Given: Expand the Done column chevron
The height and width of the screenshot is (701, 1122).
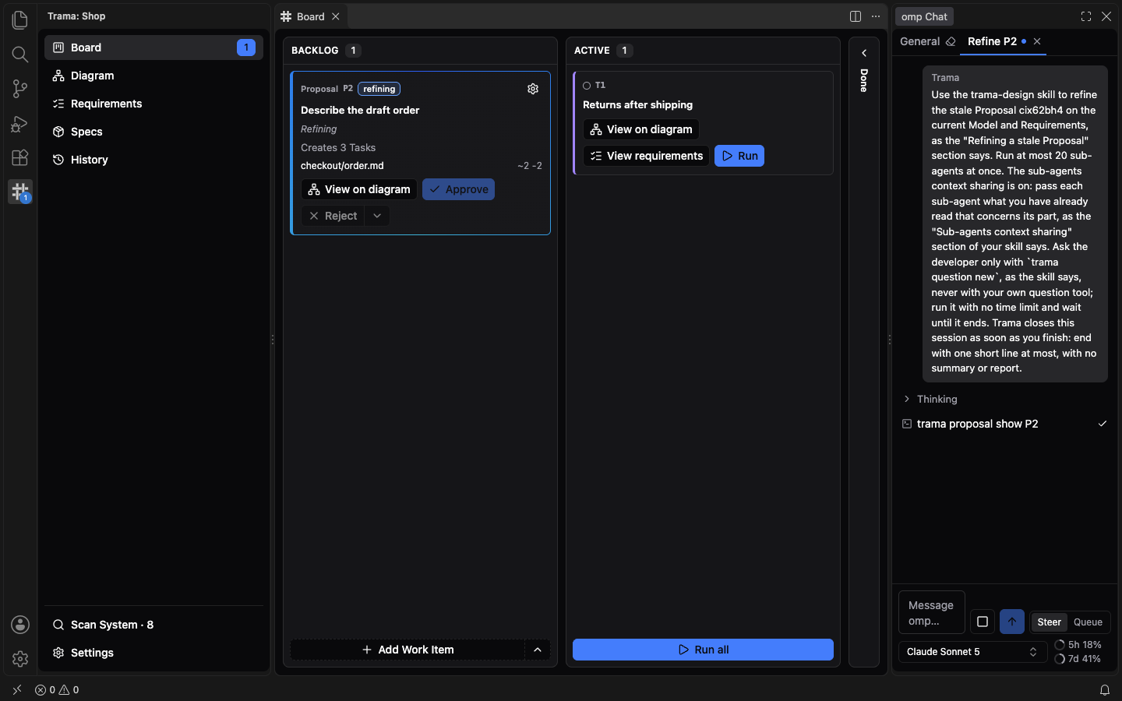Looking at the screenshot, I should coord(864,53).
